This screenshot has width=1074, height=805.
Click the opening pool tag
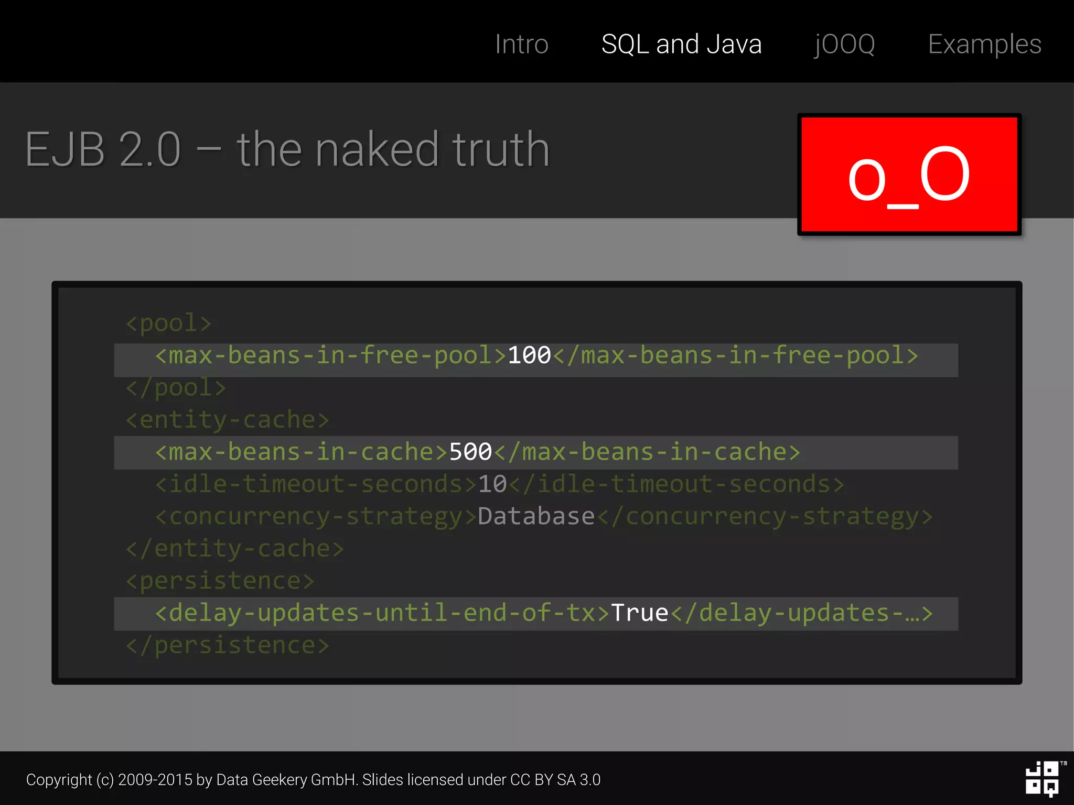coord(168,323)
